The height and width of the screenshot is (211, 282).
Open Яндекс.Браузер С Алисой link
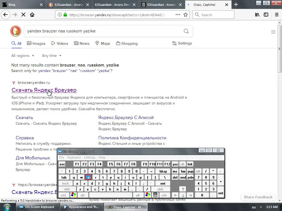point(126,118)
